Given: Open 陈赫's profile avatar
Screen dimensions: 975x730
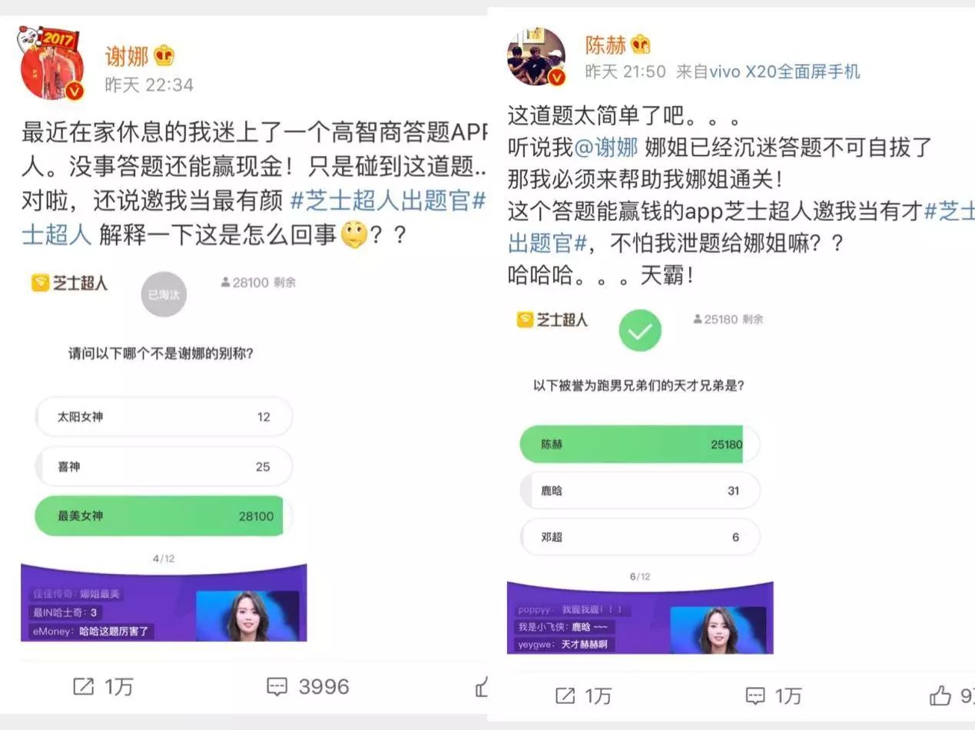Looking at the screenshot, I should tap(536, 57).
